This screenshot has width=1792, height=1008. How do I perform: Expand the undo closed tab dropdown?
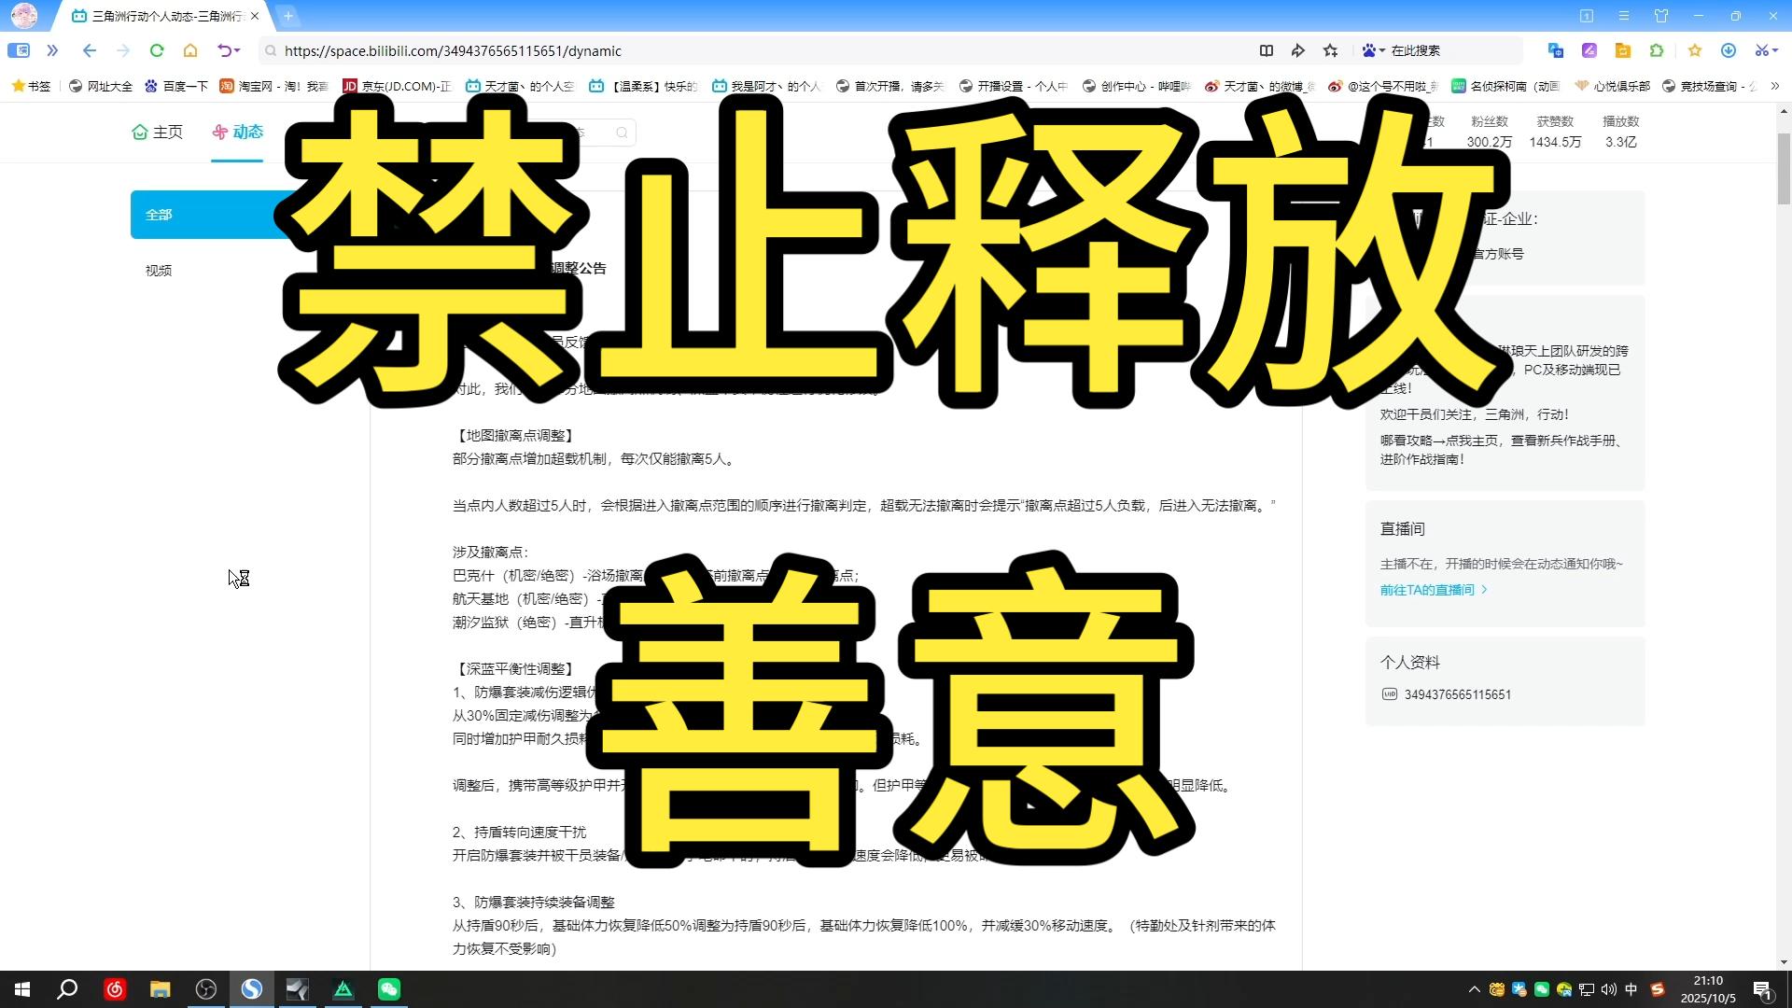click(x=238, y=50)
